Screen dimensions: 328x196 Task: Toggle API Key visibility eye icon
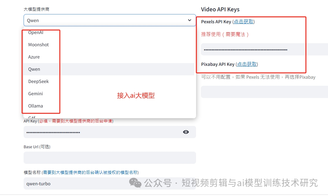tap(186, 132)
